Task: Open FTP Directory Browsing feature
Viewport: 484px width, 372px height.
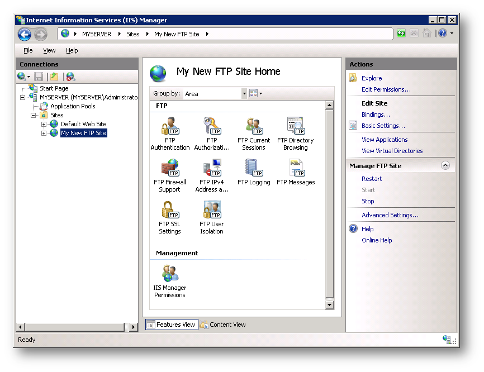Action: [296, 133]
